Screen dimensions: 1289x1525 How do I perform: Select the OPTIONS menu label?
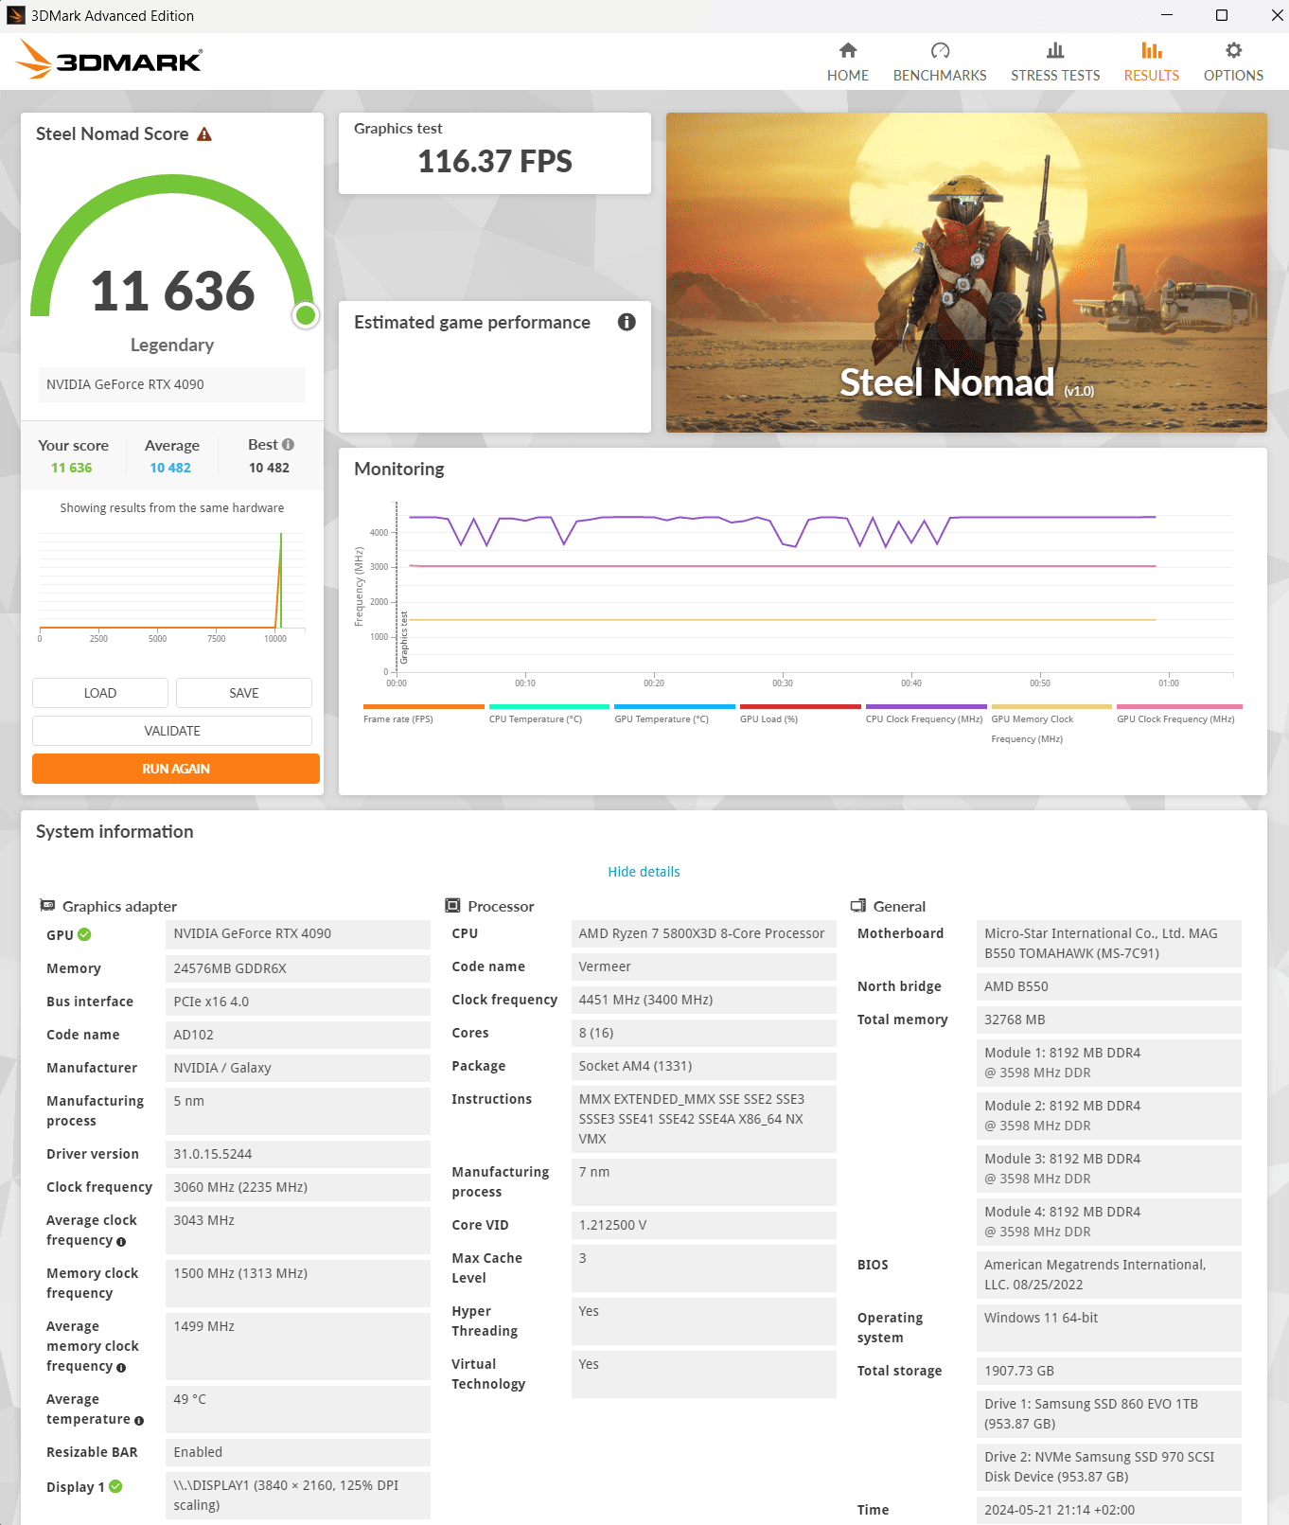tap(1233, 76)
